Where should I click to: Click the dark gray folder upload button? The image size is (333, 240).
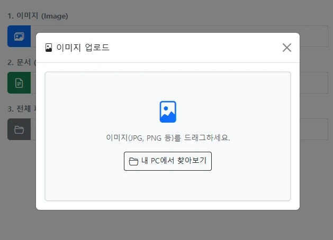[19, 130]
